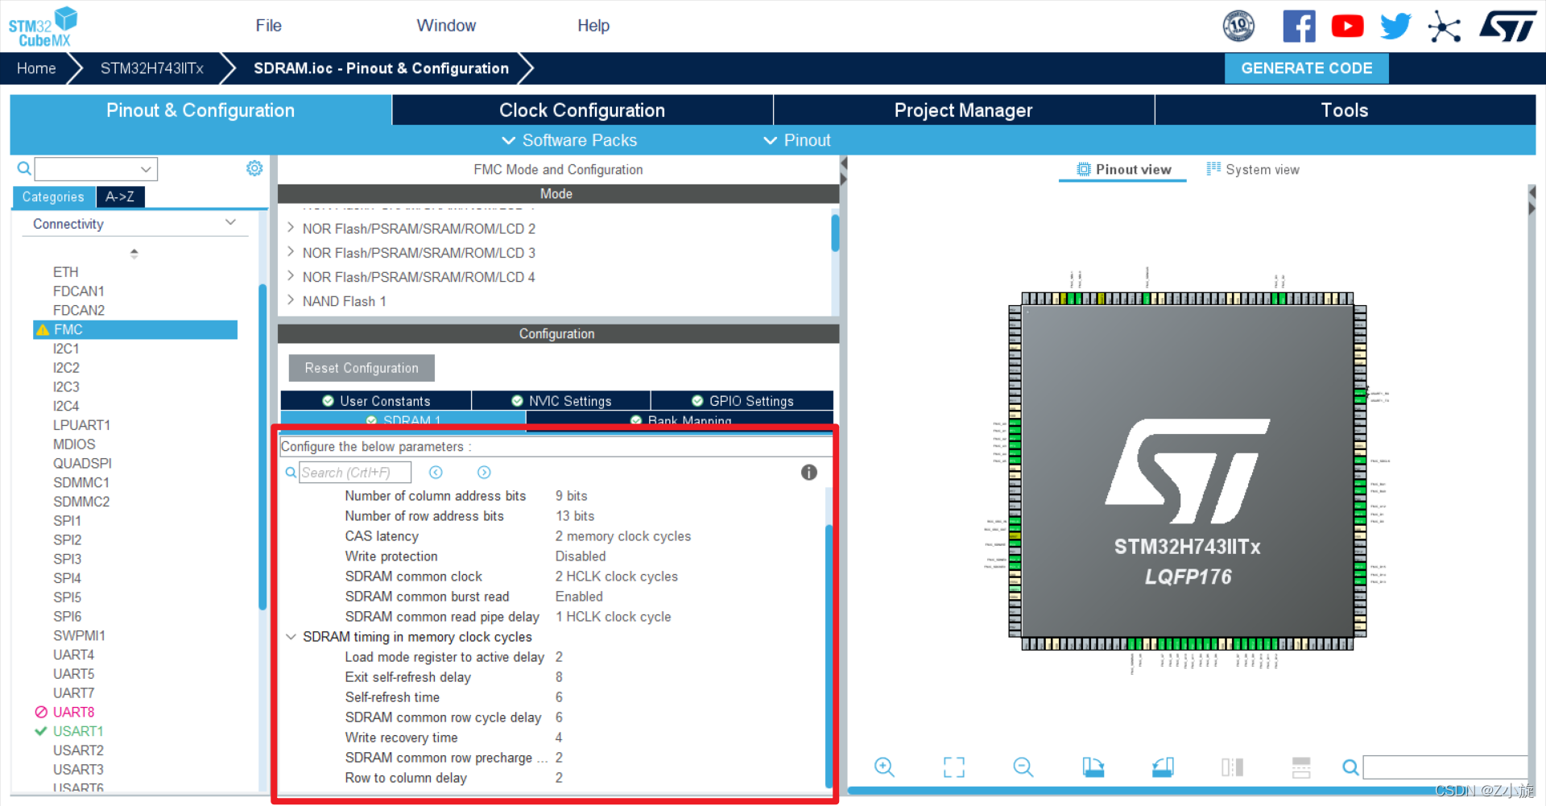The image size is (1546, 806).
Task: Open the peripheral search dropdown
Action: click(146, 169)
